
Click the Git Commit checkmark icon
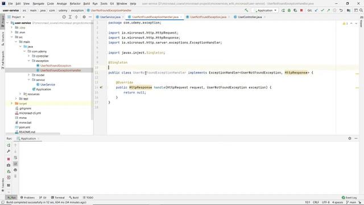click(322, 10)
